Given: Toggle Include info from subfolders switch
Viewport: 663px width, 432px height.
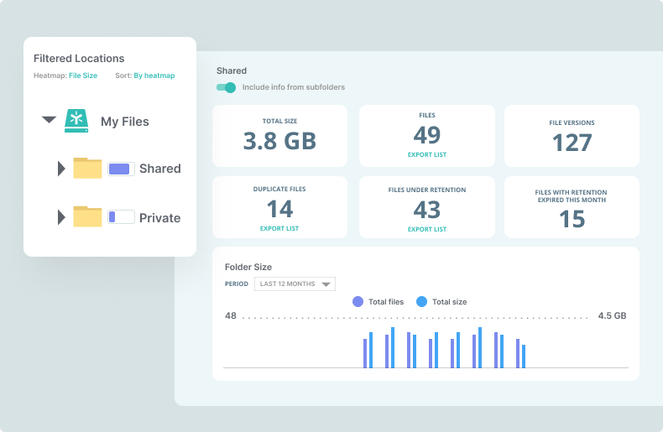Looking at the screenshot, I should [226, 87].
